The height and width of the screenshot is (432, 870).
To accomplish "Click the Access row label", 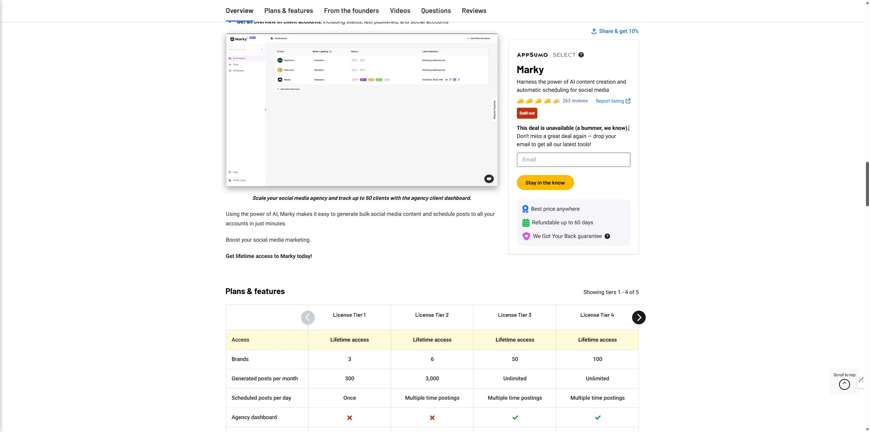I will point(240,340).
